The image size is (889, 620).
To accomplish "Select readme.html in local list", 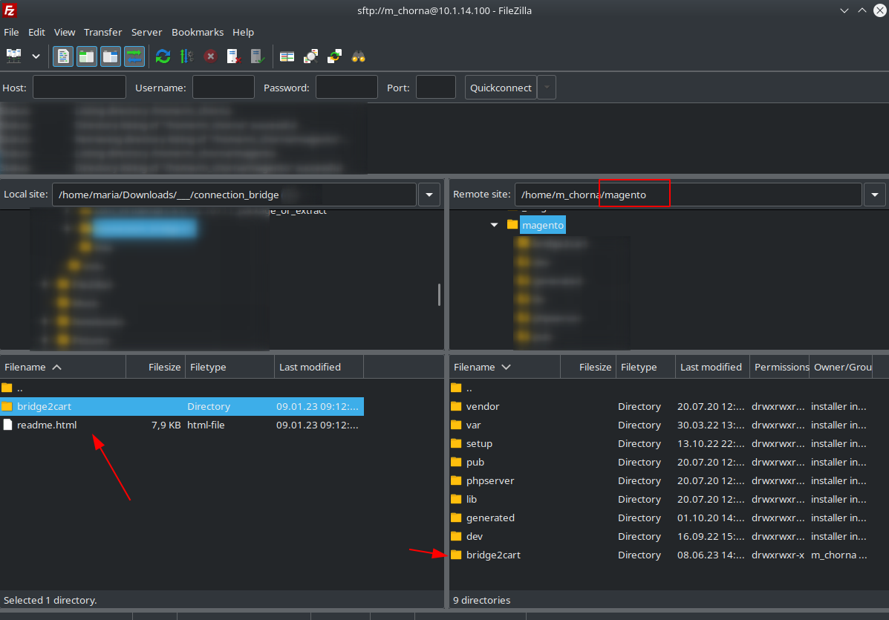I will [x=181, y=425].
